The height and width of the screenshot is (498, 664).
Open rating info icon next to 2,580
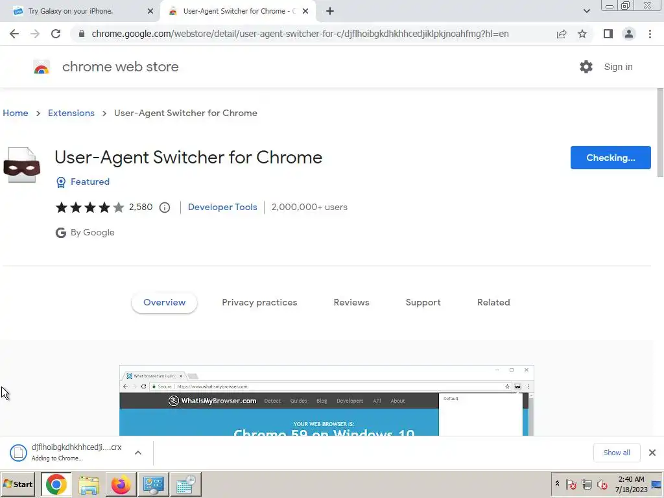coord(165,207)
